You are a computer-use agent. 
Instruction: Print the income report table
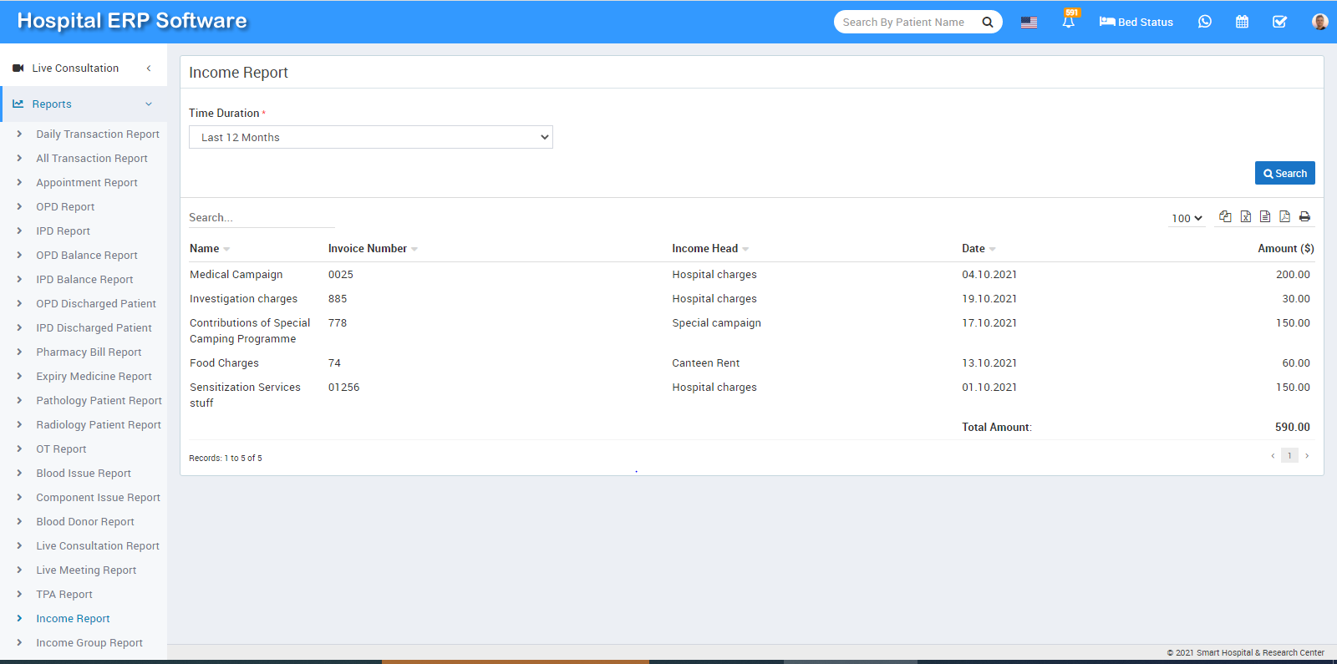click(x=1304, y=216)
